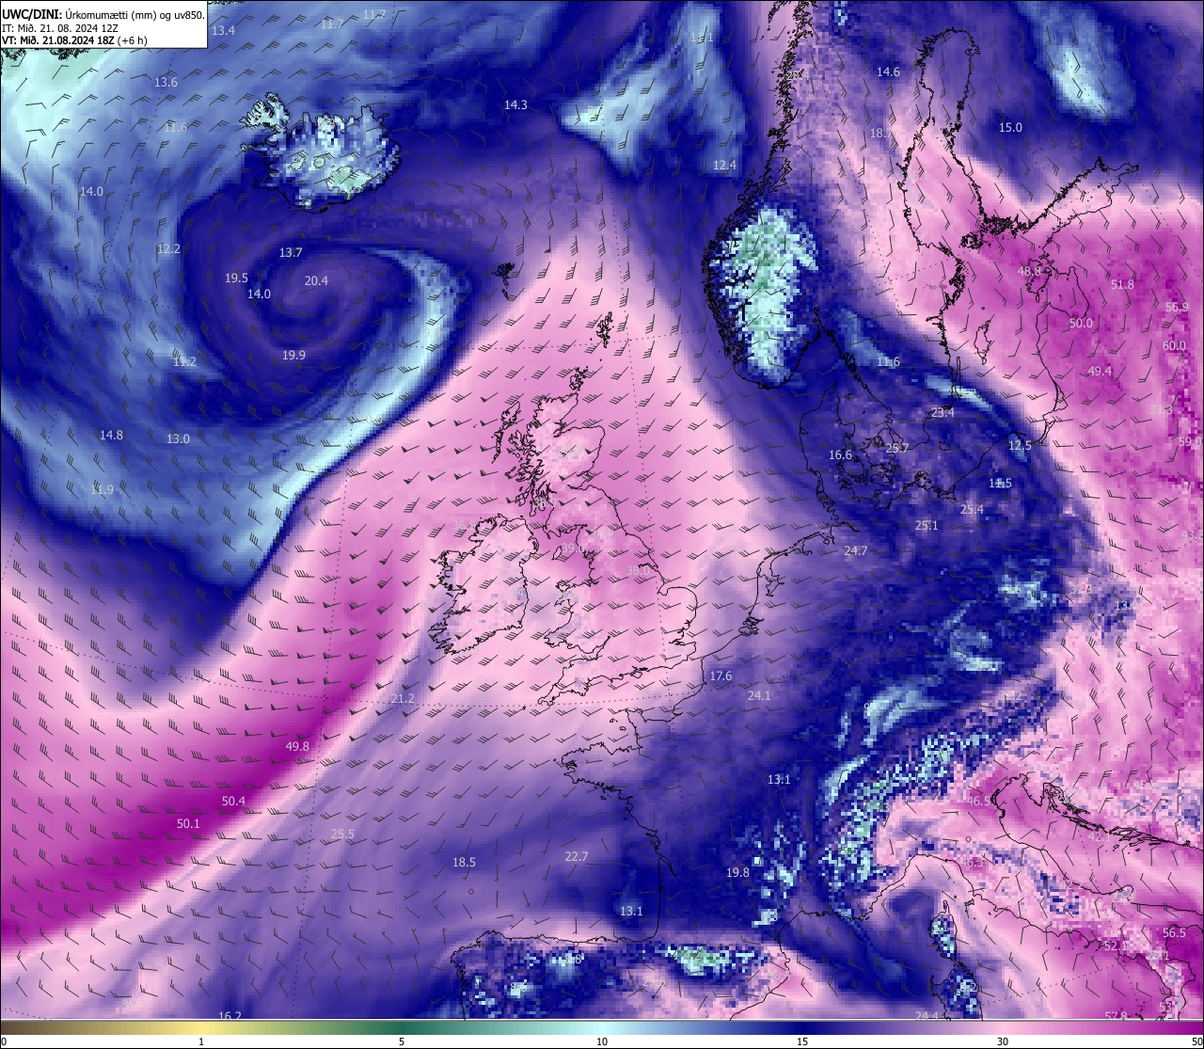Select the 13.0 value label
1204x1049 pixels.
[178, 438]
